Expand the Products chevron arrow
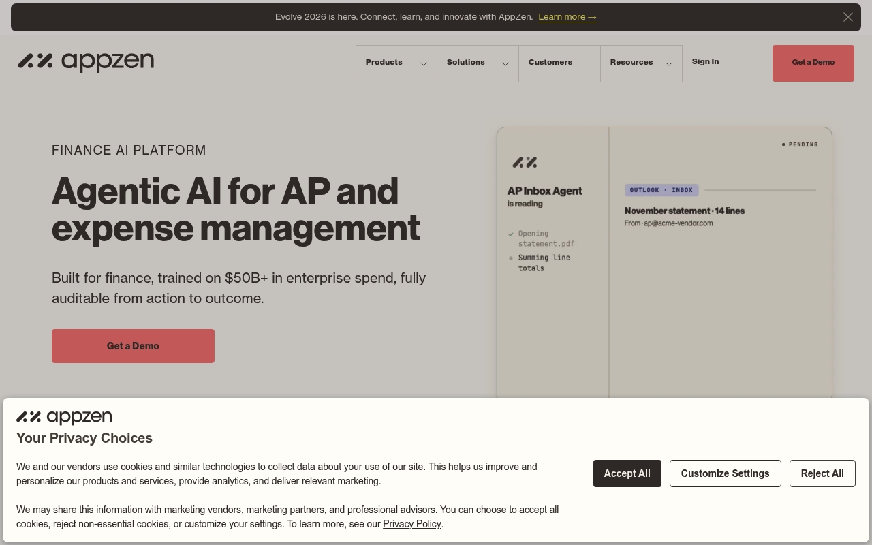Viewport: 872px width, 545px height. tap(423, 63)
